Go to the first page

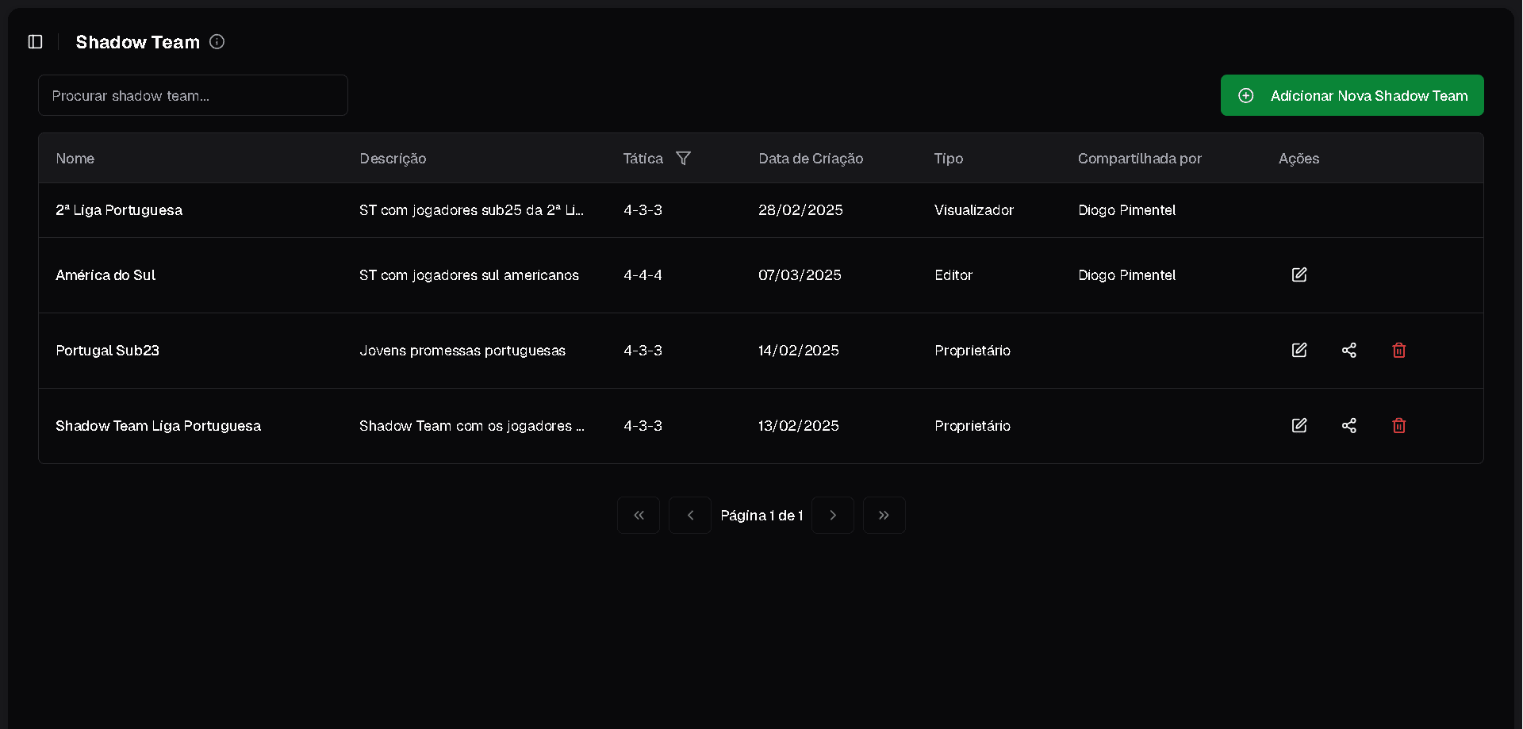pos(639,516)
